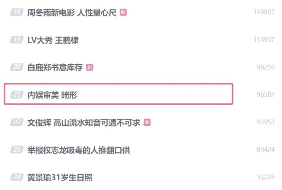Click the heat count 119807

click(x=264, y=12)
